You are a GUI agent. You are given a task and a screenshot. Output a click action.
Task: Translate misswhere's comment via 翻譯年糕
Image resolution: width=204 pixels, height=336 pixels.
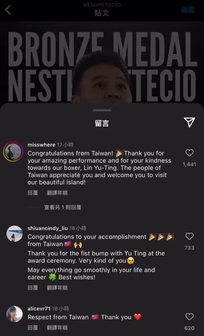(x=57, y=193)
